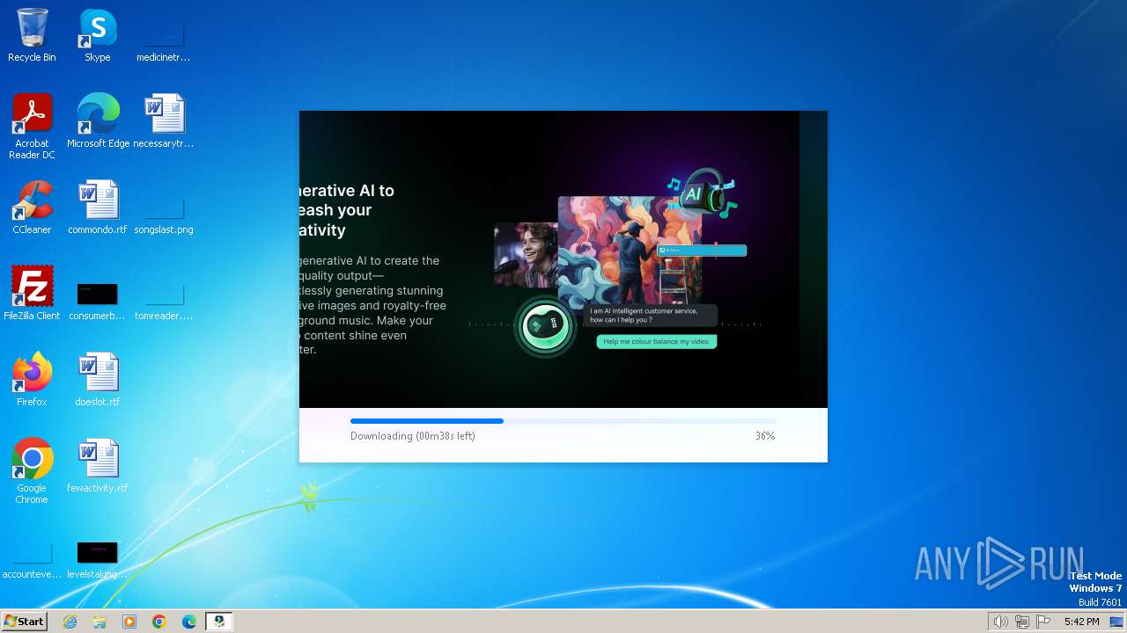Click the generative AI heading text
Screen dimensions: 1127x633
click(x=347, y=210)
